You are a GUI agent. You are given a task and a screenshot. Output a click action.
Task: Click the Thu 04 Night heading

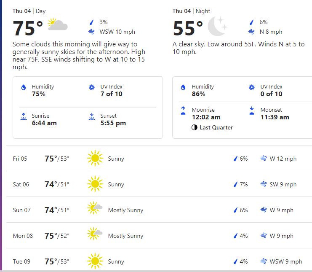click(x=191, y=11)
